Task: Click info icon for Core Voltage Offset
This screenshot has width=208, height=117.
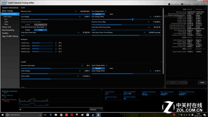Action: 150,17
